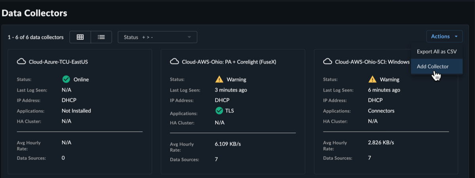Viewport: 475px width, 178px height.
Task: Expand the Actions dropdown button
Action: click(x=445, y=36)
